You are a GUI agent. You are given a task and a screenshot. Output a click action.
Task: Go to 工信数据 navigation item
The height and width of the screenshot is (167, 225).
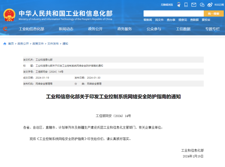pyautogui.click(x=183, y=29)
